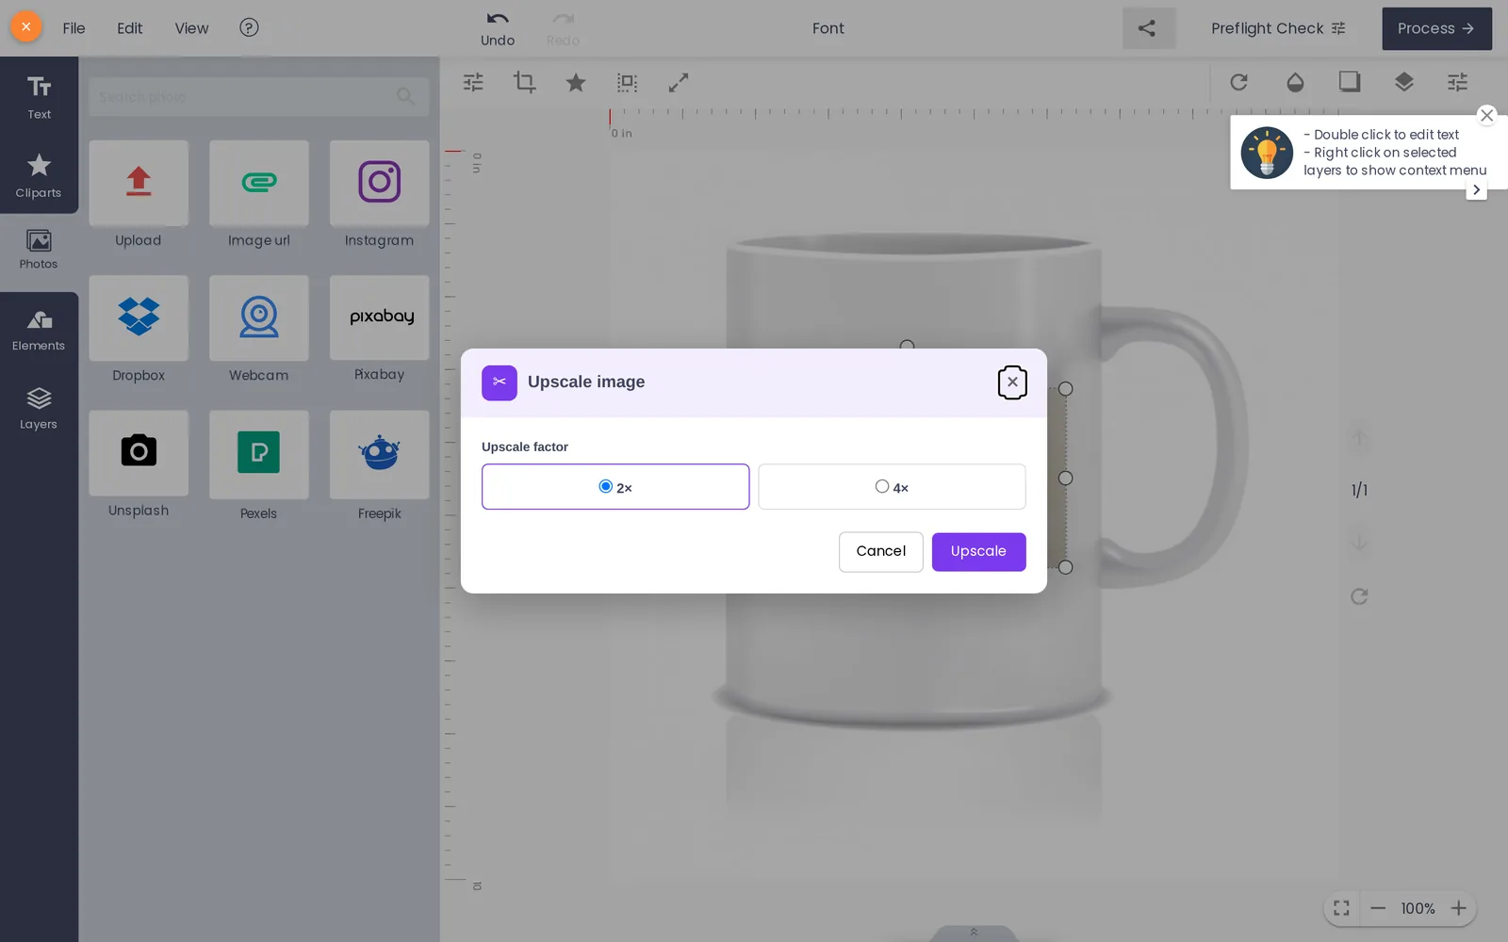Go to the next tip arrow
Image resolution: width=1508 pixels, height=942 pixels.
[1477, 189]
